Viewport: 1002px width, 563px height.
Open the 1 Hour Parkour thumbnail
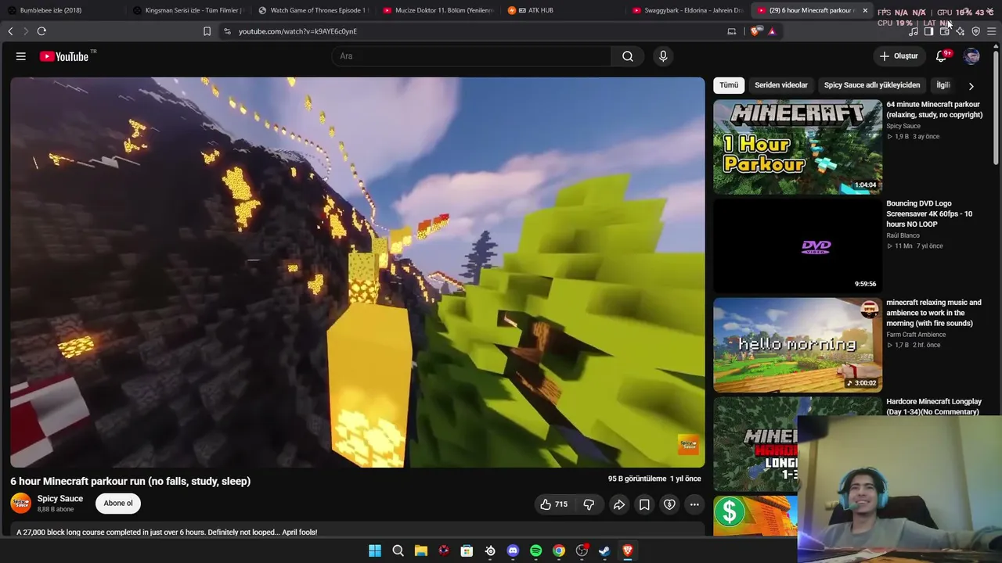(798, 147)
